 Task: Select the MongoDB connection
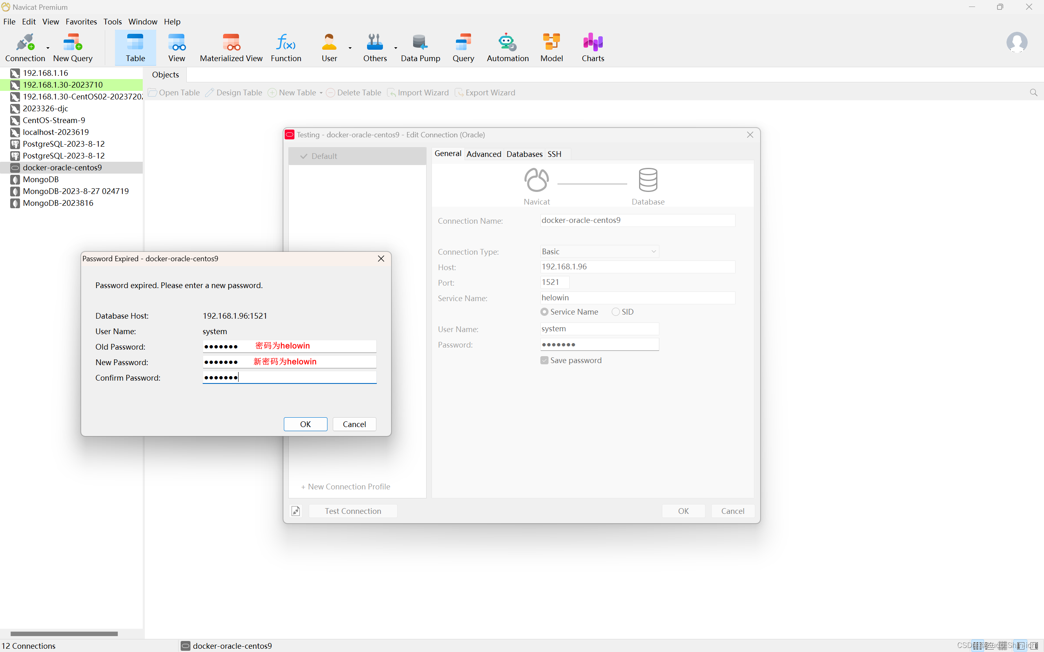coord(71,179)
